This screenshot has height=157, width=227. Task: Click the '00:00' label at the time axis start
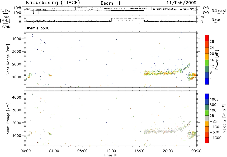click(26, 151)
